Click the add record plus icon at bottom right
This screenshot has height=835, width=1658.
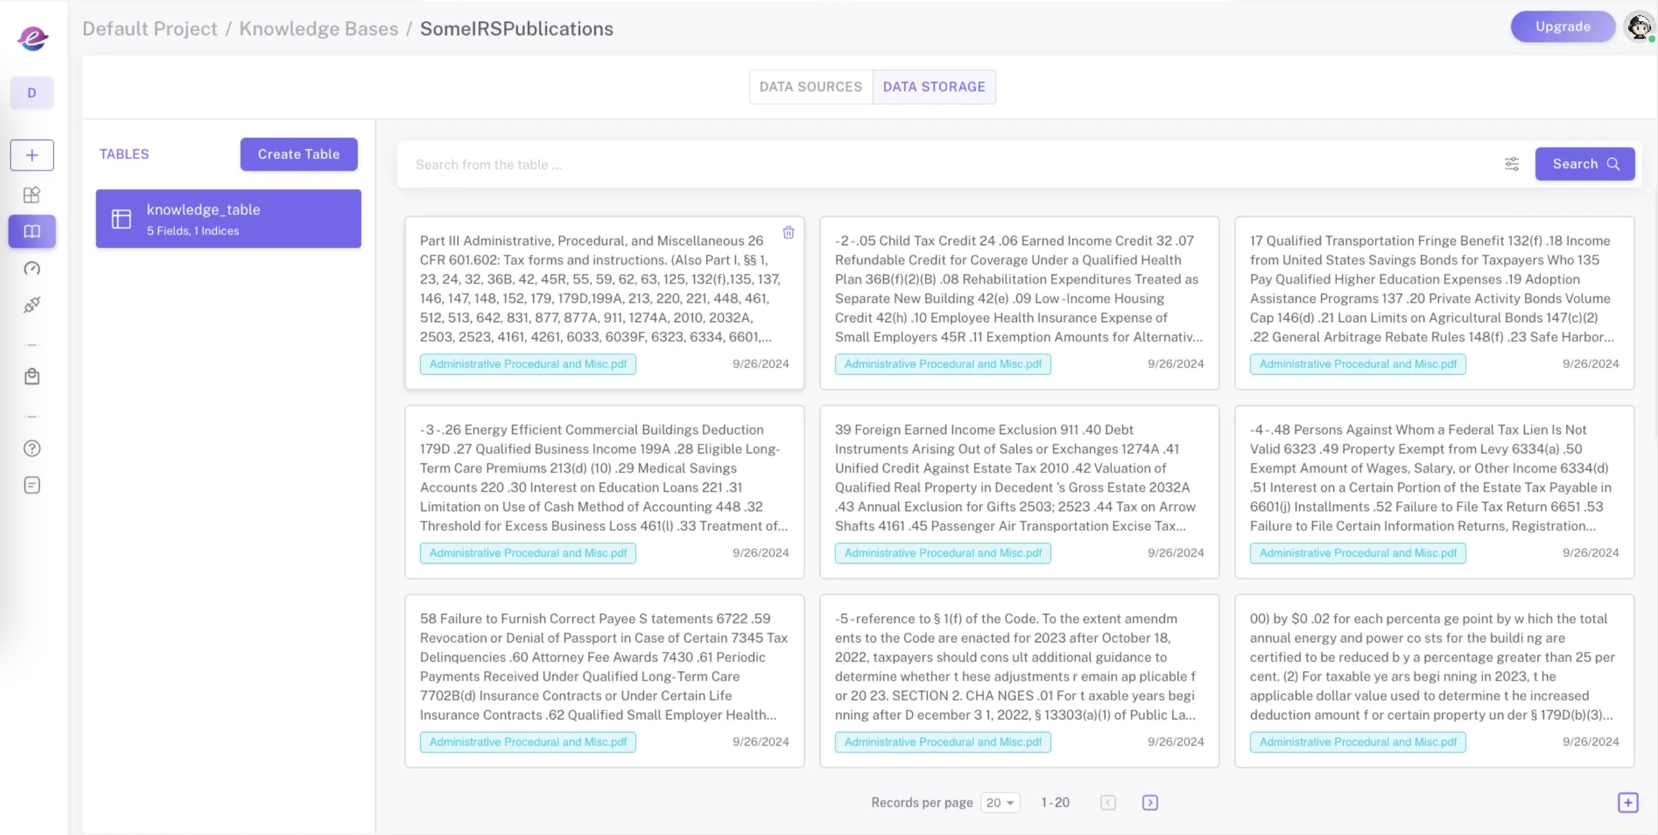click(x=1627, y=802)
